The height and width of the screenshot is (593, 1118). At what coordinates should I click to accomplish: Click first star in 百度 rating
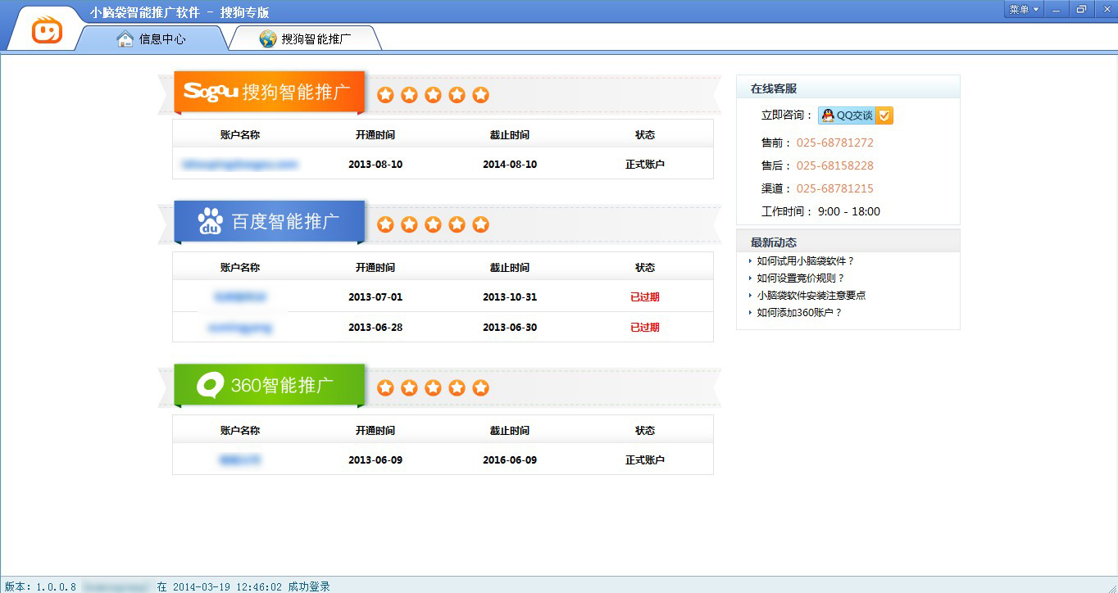coord(385,224)
